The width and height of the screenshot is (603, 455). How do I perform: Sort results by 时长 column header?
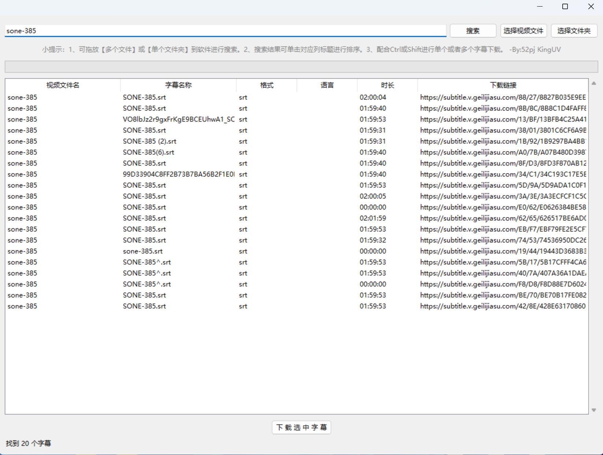388,85
